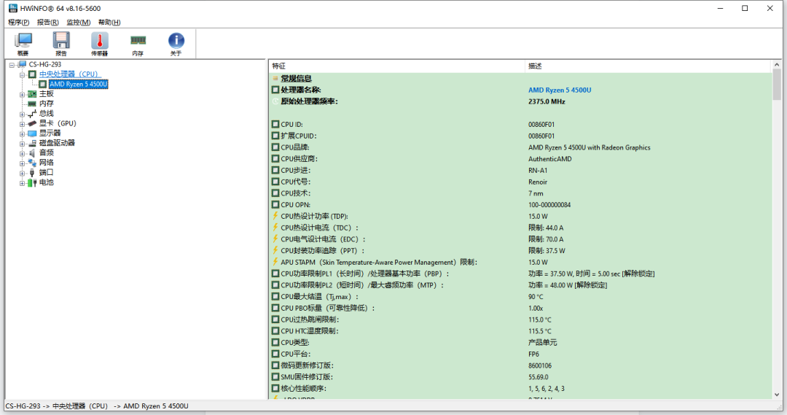Click the lightning icon beside CPU热设计功率 (TDP)

tap(275, 216)
